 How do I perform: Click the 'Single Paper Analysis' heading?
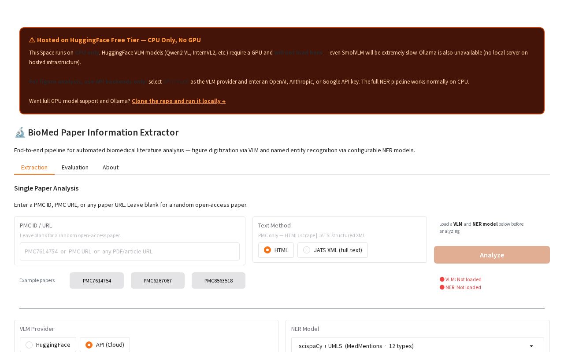coord(46,188)
